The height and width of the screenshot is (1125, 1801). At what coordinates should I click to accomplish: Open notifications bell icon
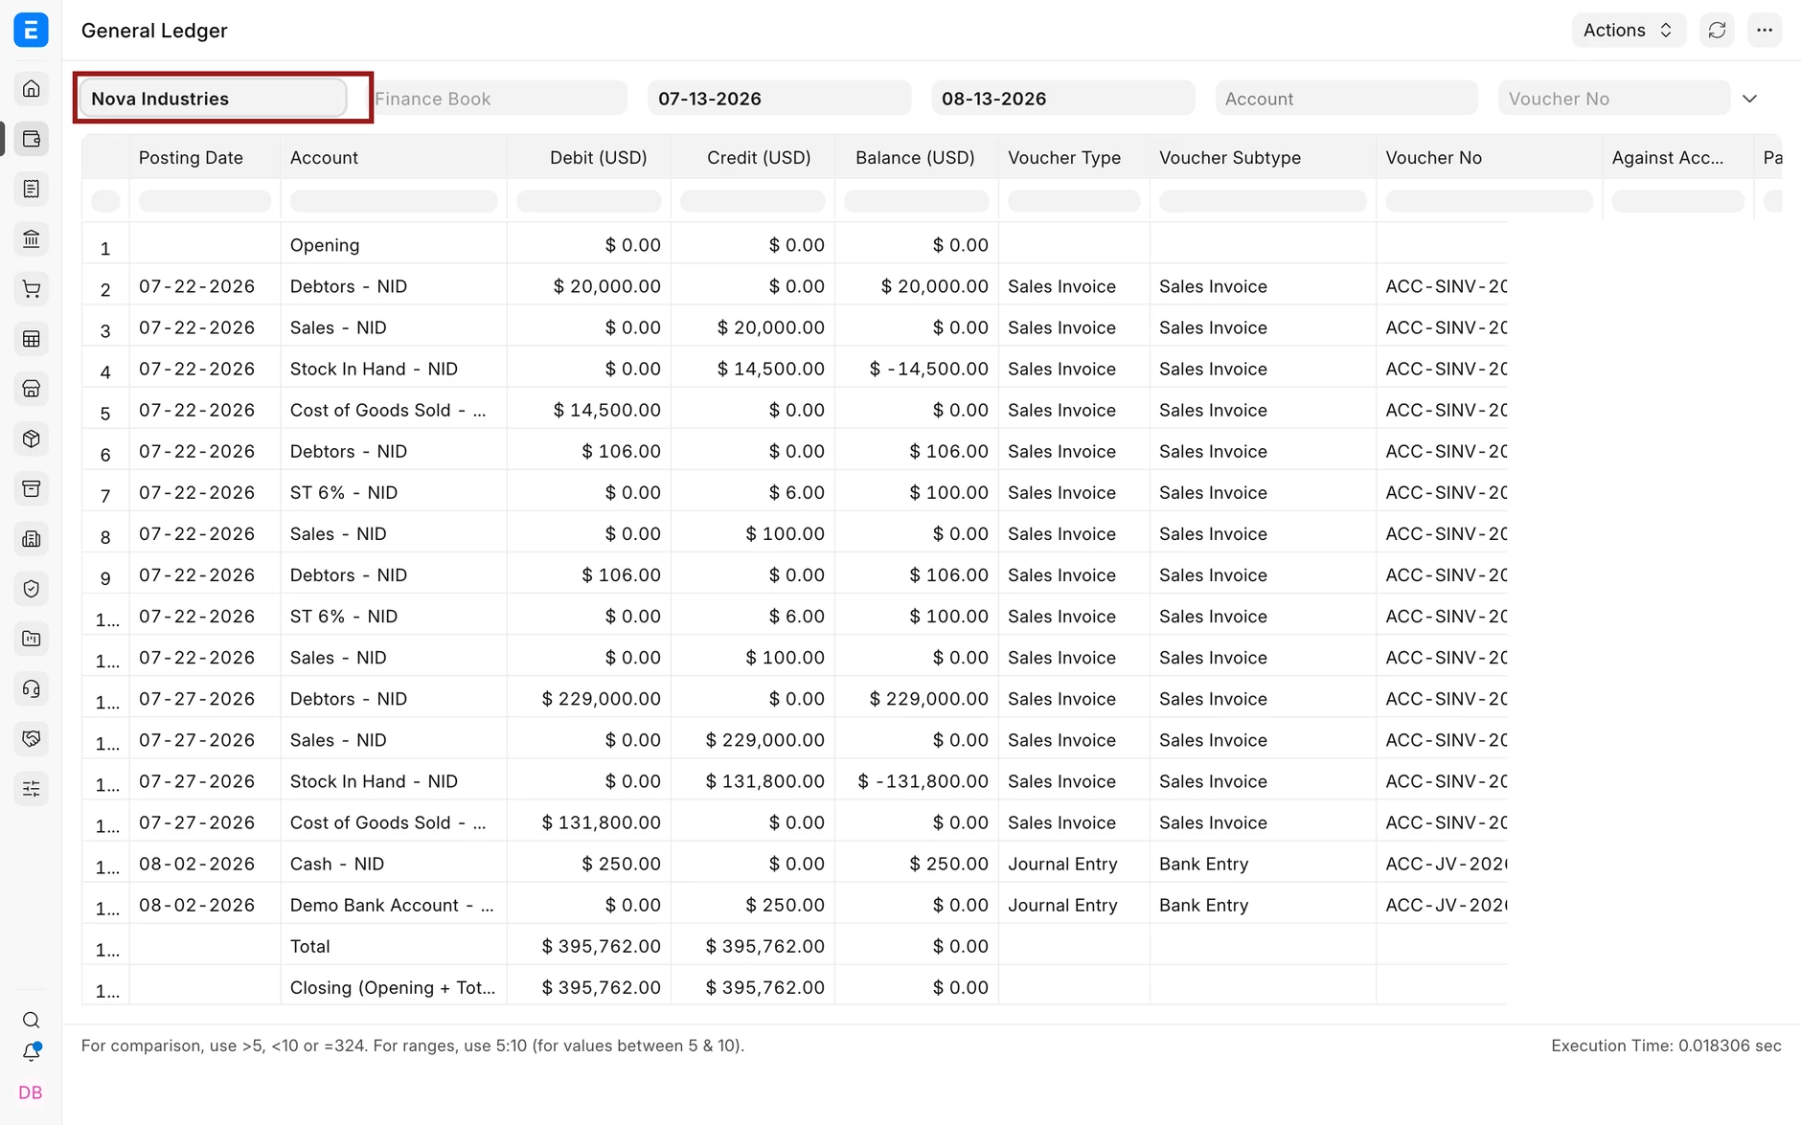[x=32, y=1052]
